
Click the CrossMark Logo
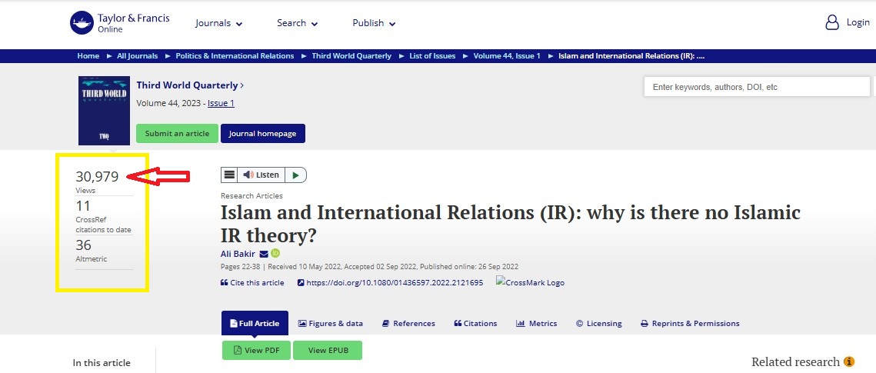(530, 282)
